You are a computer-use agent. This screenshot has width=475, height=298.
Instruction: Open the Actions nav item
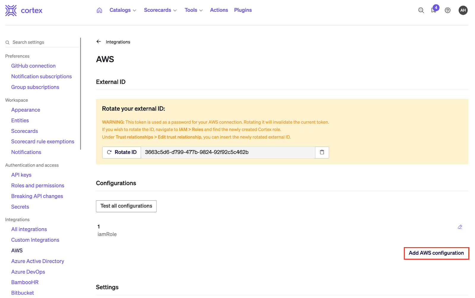219,10
